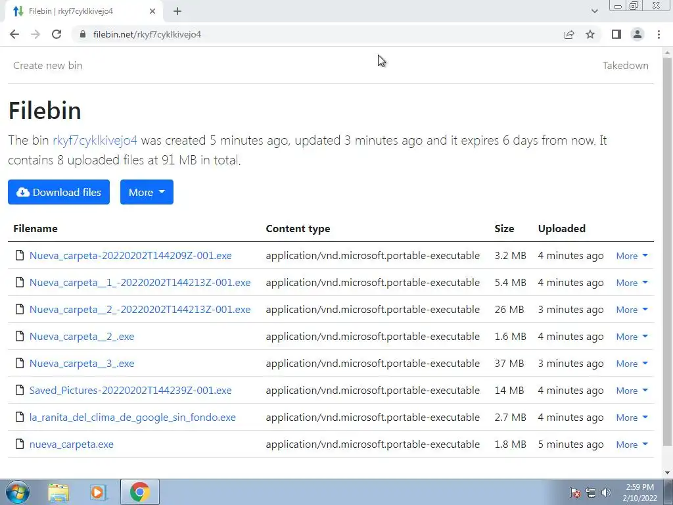Open Windows Explorer from the taskbar
Image resolution: width=673 pixels, height=505 pixels.
click(x=58, y=492)
